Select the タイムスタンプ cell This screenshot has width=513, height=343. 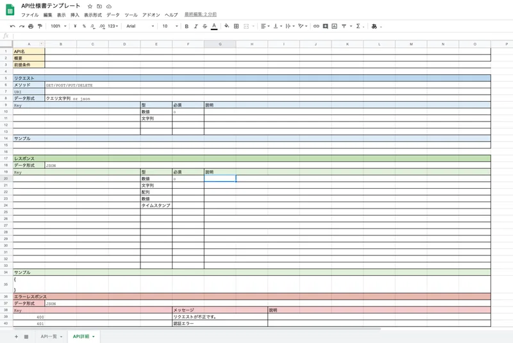pos(156,205)
